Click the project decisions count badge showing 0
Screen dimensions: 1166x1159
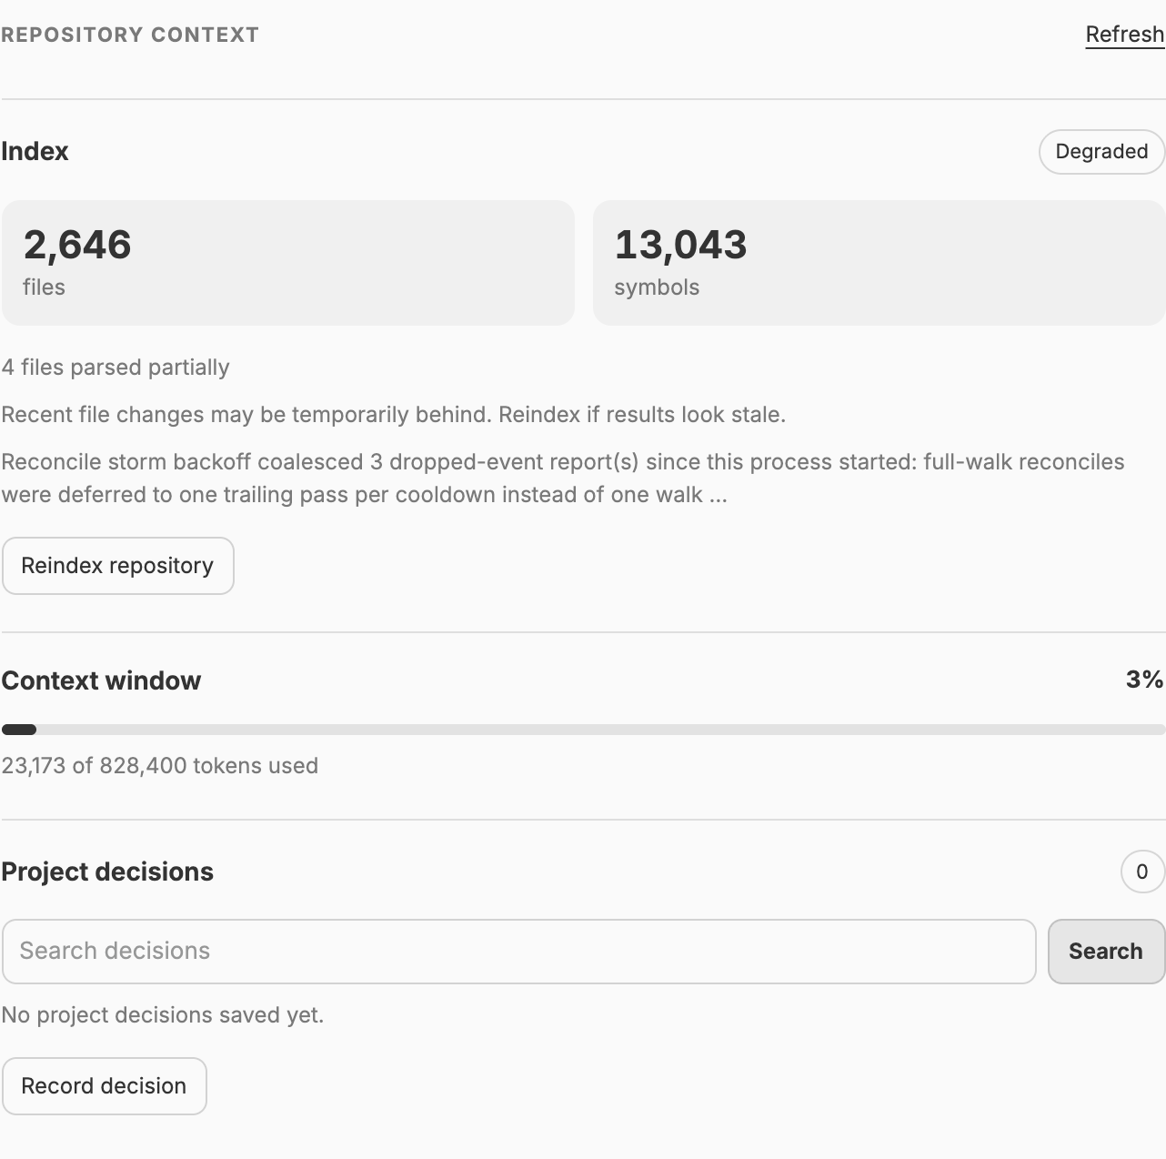[x=1142, y=872]
